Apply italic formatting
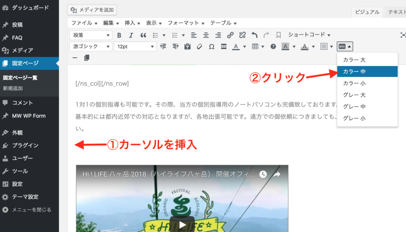 click(x=131, y=35)
